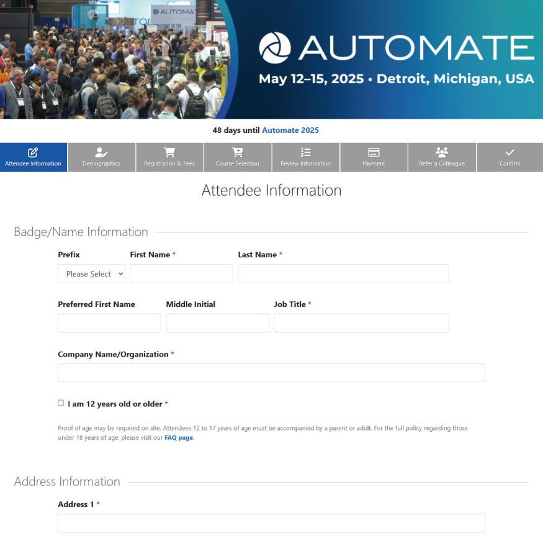Click the 'Badge/Name Information' section heading
The width and height of the screenshot is (543, 538).
81,232
